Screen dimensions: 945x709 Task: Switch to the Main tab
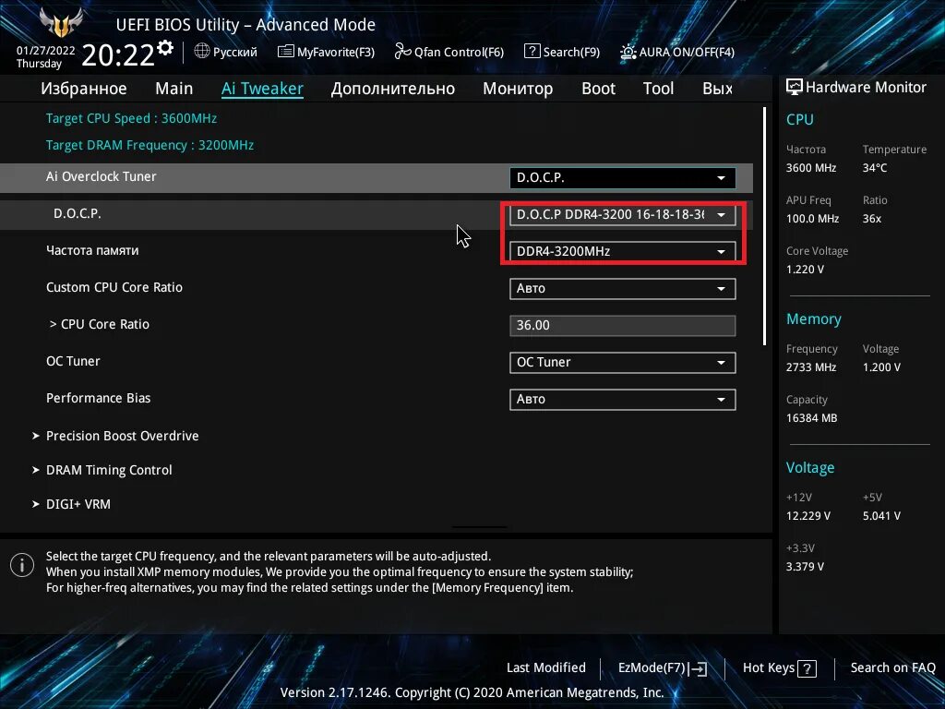[x=174, y=89]
